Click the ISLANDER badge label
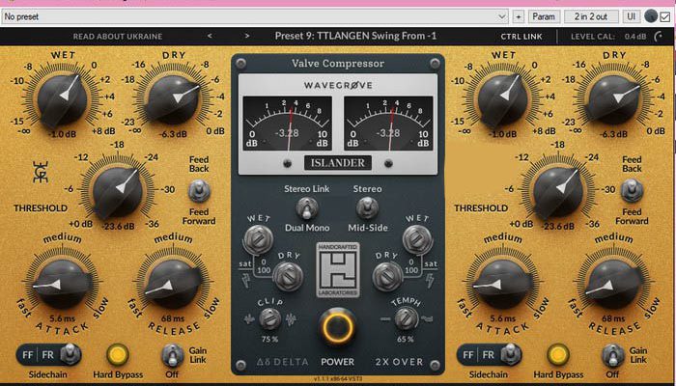This screenshot has height=386, width=676. click(x=338, y=162)
